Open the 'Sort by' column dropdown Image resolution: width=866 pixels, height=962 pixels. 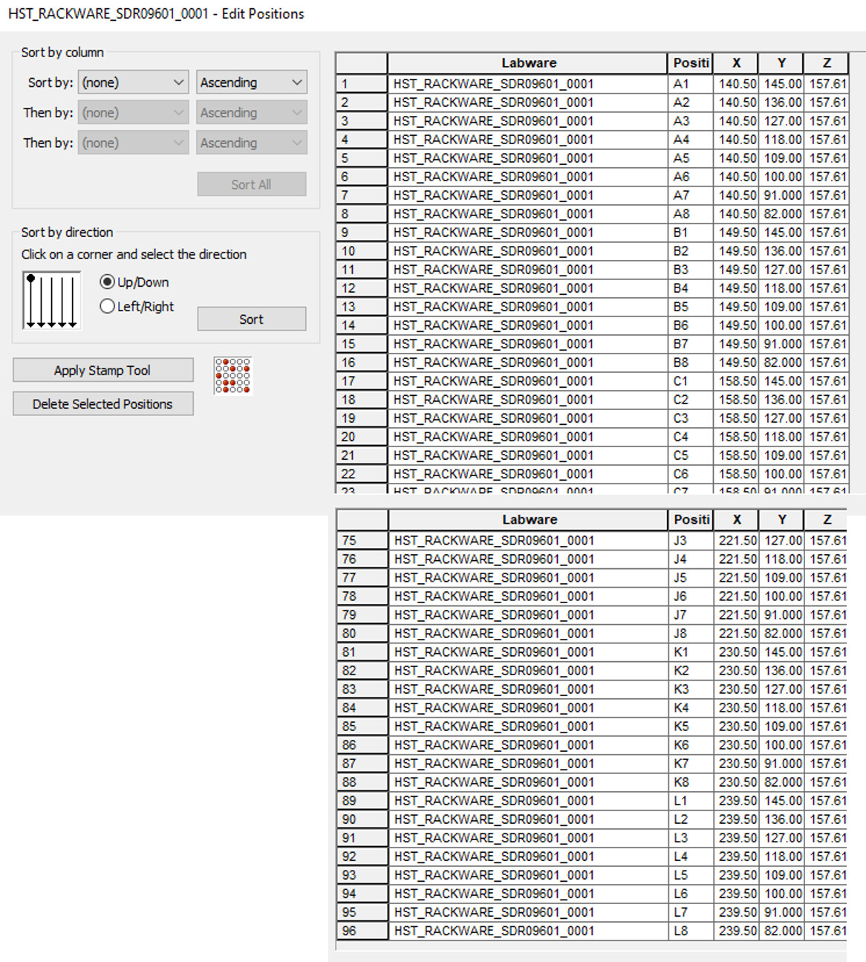[x=133, y=82]
